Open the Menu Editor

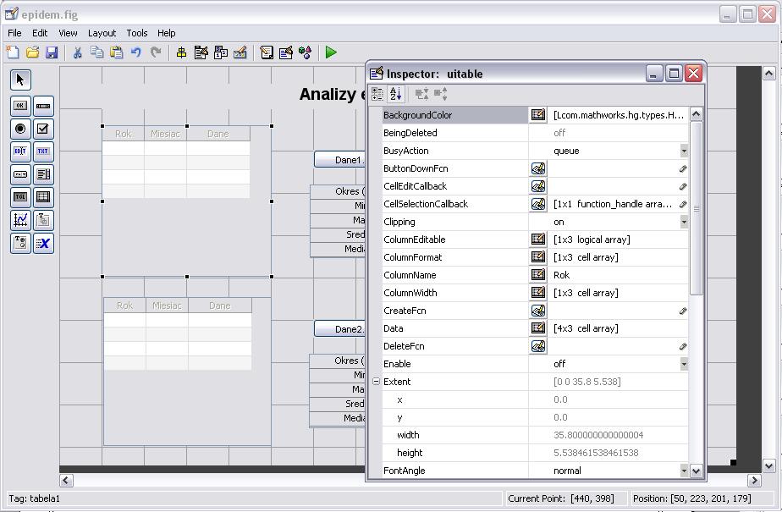[201, 52]
